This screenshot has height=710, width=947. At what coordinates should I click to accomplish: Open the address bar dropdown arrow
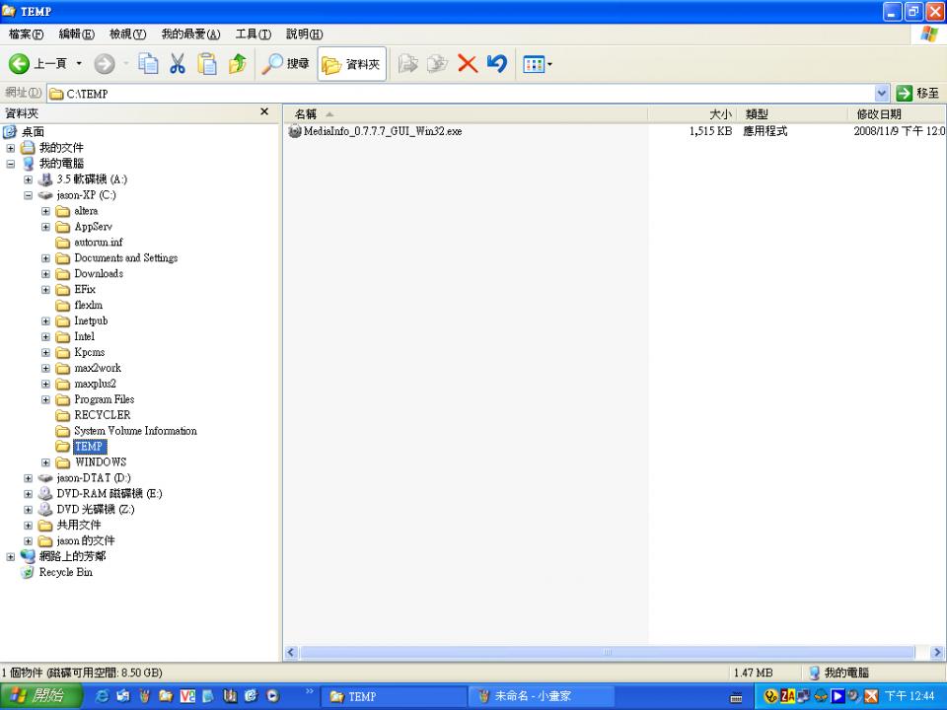(881, 94)
